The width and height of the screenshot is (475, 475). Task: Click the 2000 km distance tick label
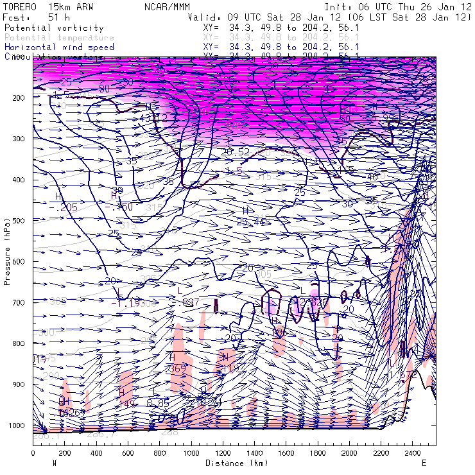349,453
